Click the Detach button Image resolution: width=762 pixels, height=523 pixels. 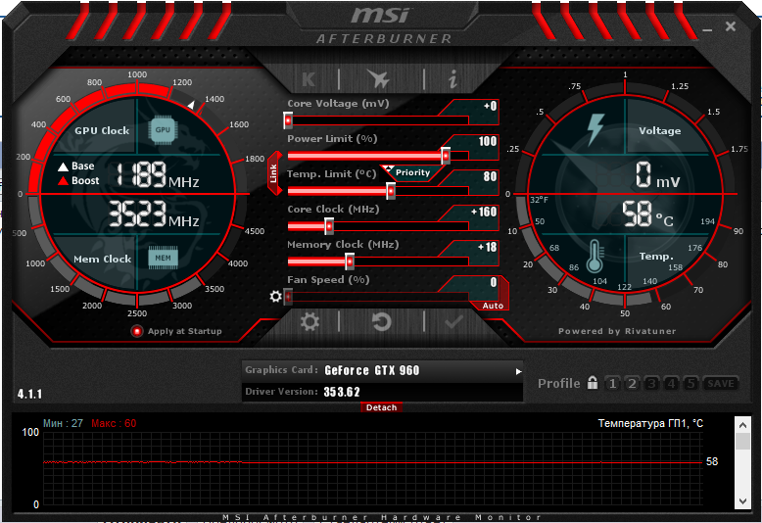coord(381,406)
